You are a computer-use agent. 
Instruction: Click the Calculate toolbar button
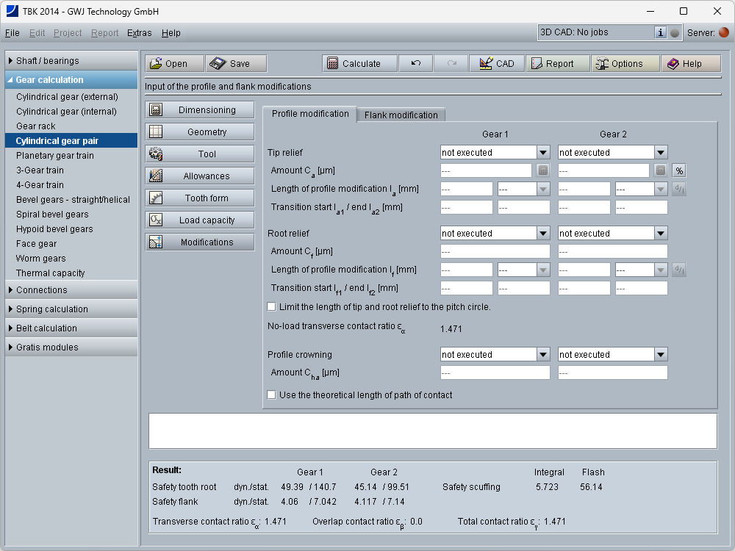click(359, 64)
